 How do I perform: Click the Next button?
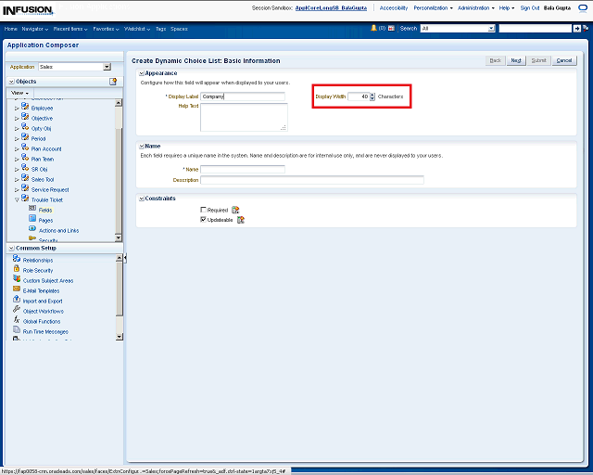tap(516, 60)
